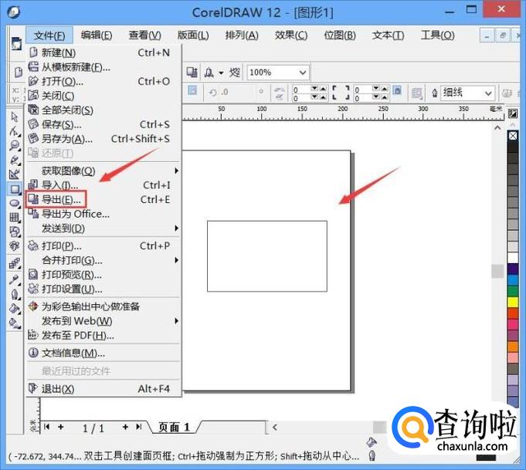
Task: Select the Fill bucket tool
Action: [15, 309]
